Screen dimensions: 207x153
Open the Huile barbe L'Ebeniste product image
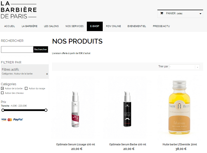coord(179,108)
